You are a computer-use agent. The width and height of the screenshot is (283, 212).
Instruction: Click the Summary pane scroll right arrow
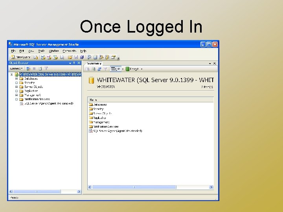(211, 187)
